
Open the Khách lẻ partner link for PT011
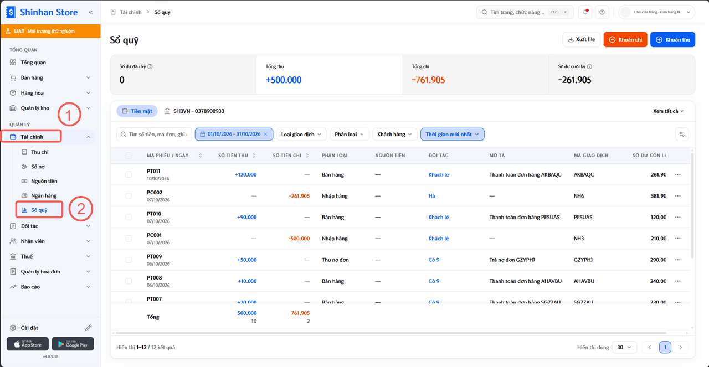[x=439, y=174]
